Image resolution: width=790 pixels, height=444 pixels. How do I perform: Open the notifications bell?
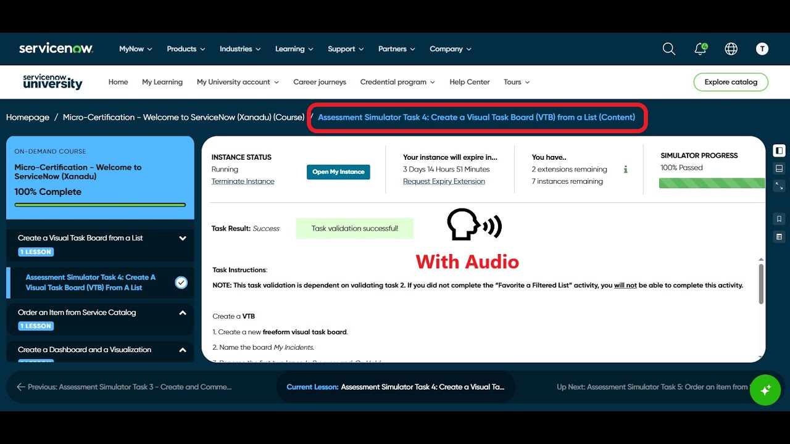tap(701, 49)
